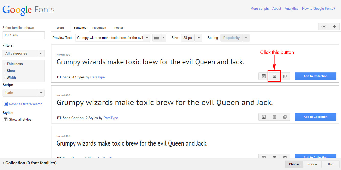The height and width of the screenshot is (170, 341).
Task: Open the Sorting Popularity dropdown arrow
Action: pos(246,38)
